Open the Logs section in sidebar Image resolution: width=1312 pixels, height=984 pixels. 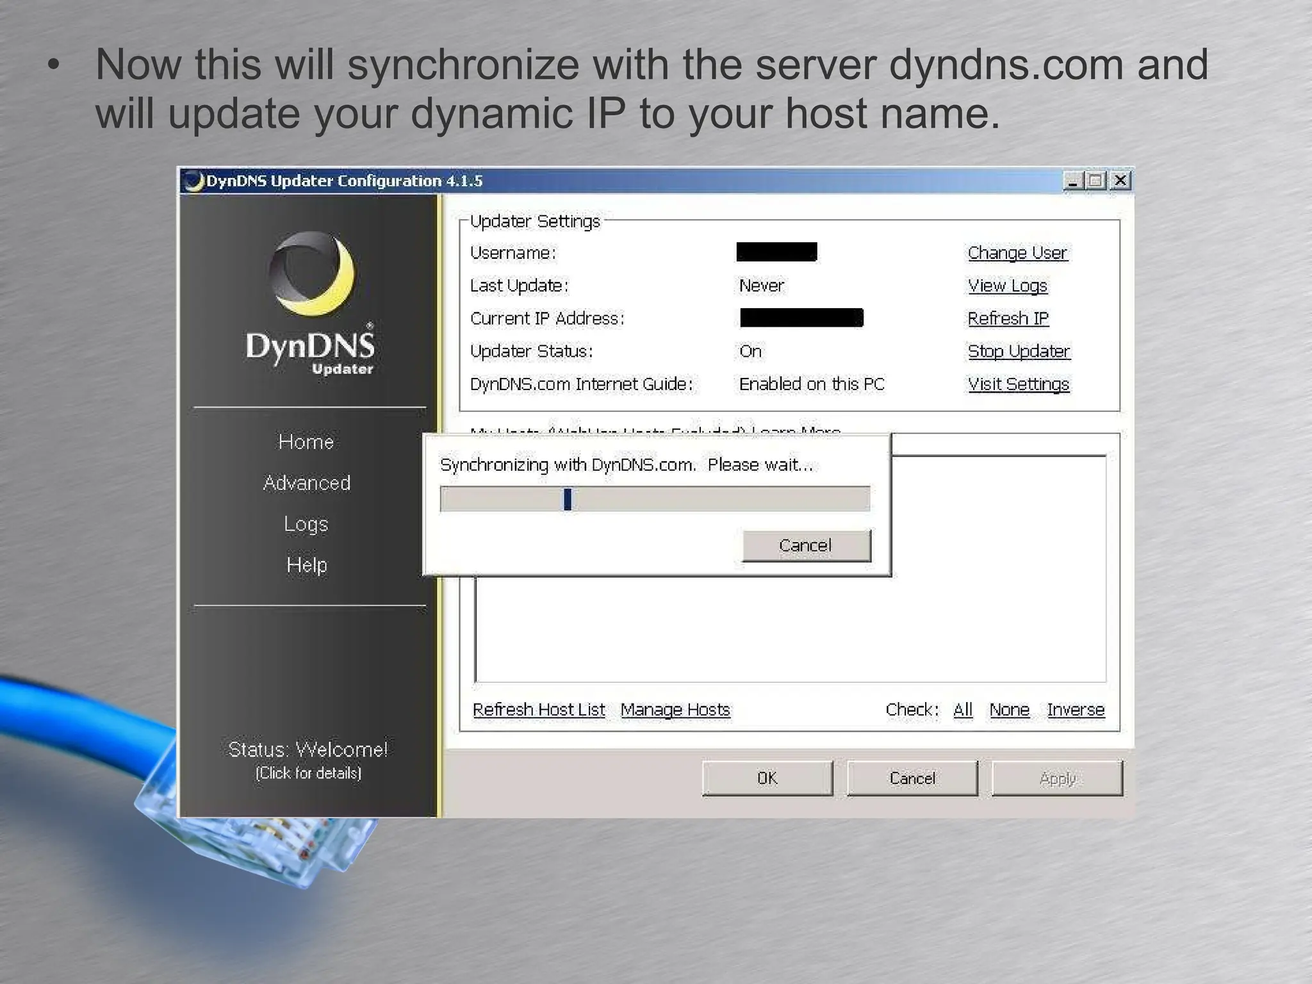(x=306, y=524)
